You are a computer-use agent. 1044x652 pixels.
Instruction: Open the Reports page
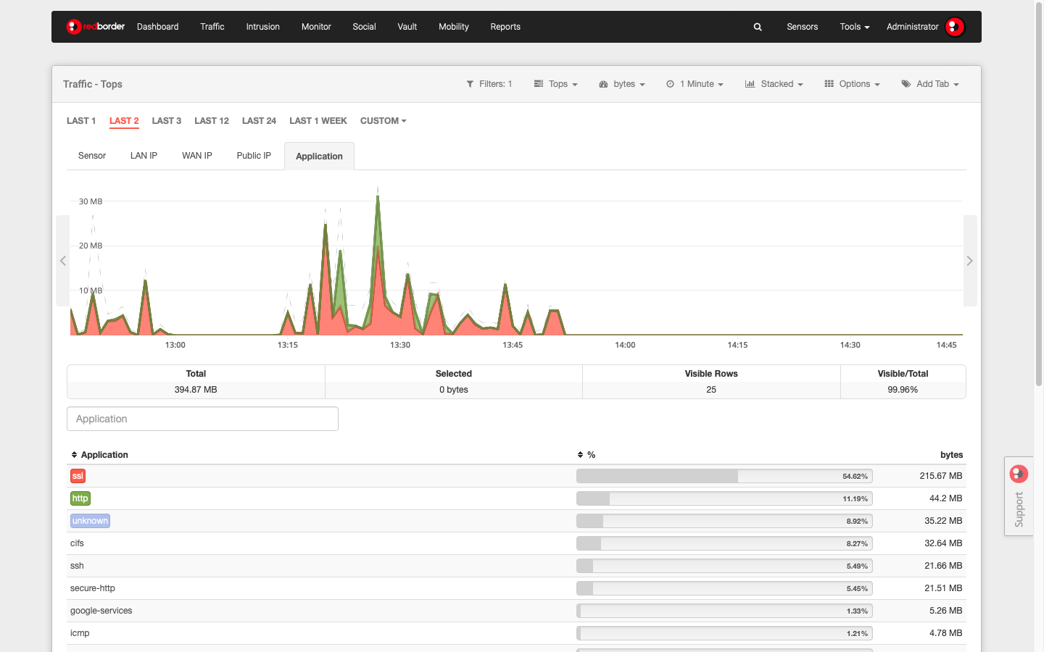[x=505, y=27]
